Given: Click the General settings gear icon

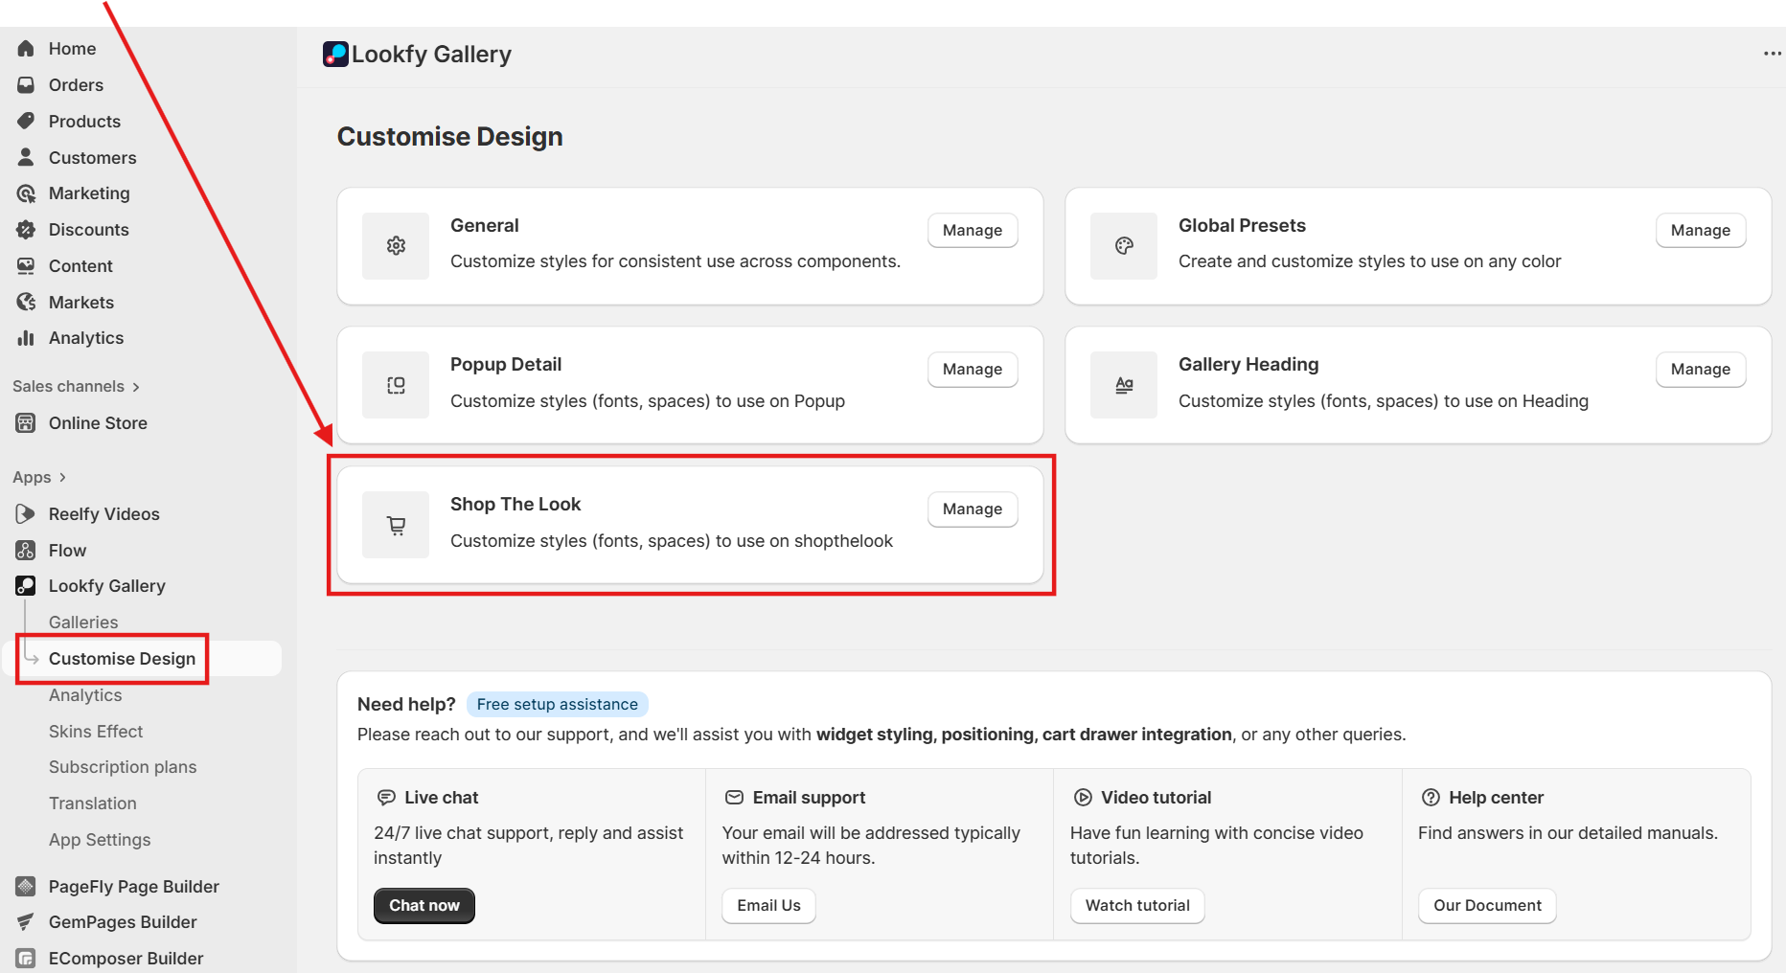Looking at the screenshot, I should click(396, 246).
